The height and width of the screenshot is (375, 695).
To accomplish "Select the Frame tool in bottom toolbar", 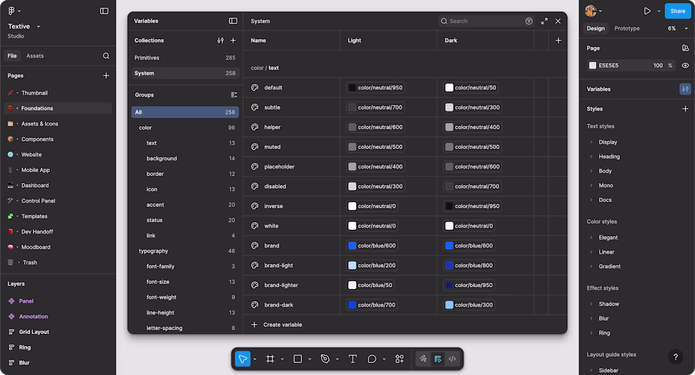I will coord(270,359).
